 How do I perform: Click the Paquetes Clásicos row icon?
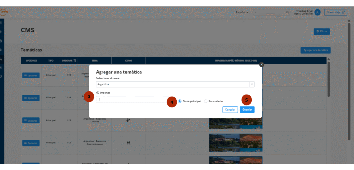point(128,120)
